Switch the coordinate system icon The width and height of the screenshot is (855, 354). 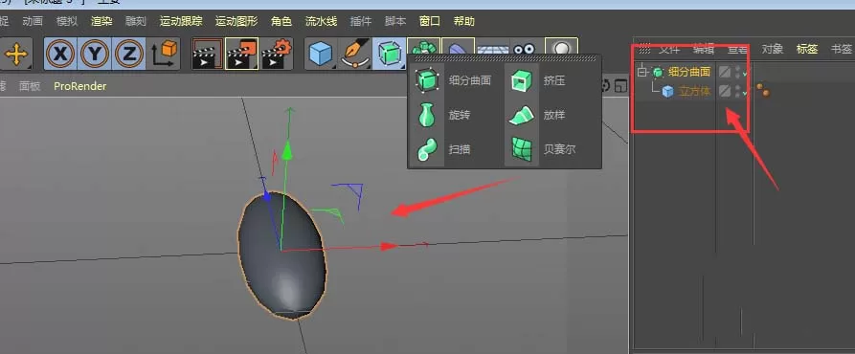pyautogui.click(x=164, y=54)
